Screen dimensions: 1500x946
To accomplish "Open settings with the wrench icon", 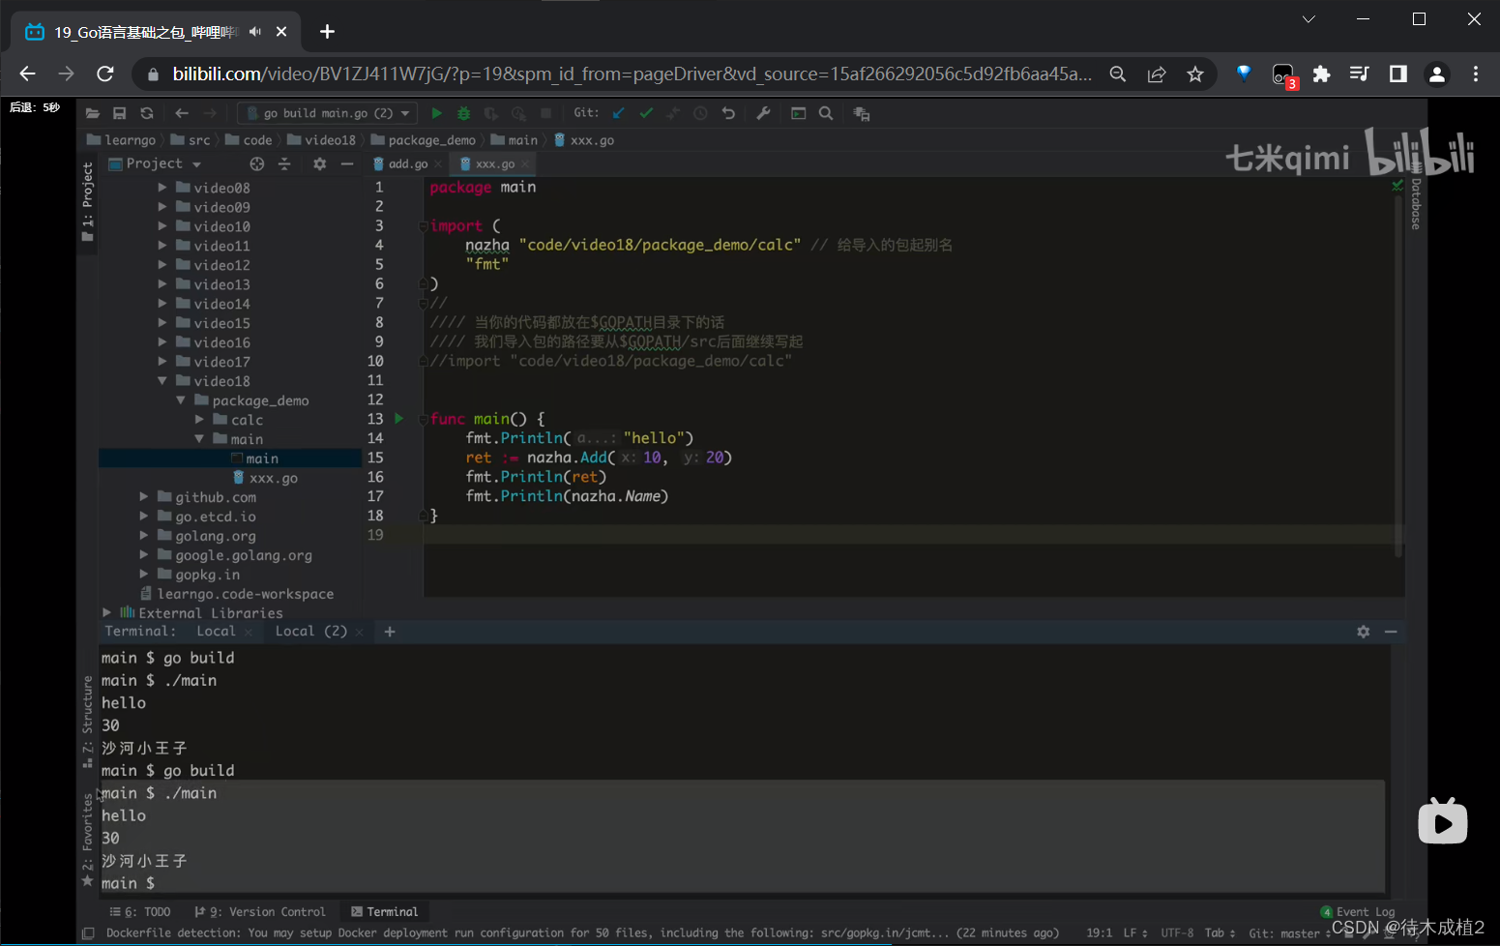I will pos(763,113).
